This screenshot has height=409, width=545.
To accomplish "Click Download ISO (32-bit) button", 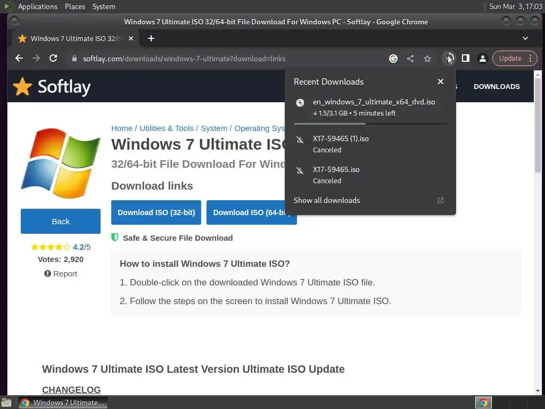I will [156, 212].
